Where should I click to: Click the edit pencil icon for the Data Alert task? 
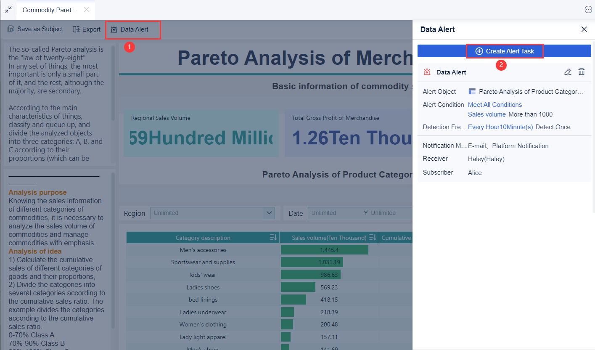point(568,72)
